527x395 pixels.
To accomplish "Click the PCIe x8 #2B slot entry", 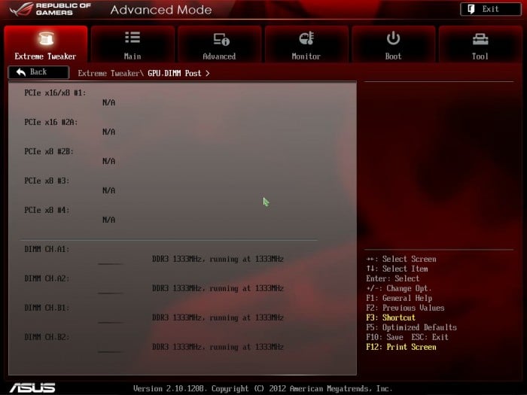I will 49,151.
